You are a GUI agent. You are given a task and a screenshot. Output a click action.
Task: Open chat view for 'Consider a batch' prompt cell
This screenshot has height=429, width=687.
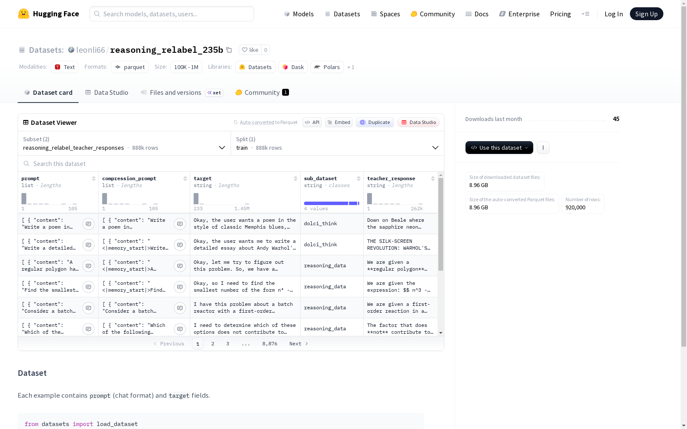point(88,308)
